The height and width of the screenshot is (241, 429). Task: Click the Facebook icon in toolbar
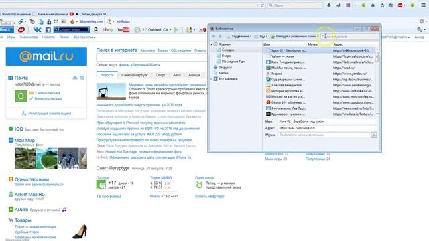pyautogui.click(x=48, y=29)
